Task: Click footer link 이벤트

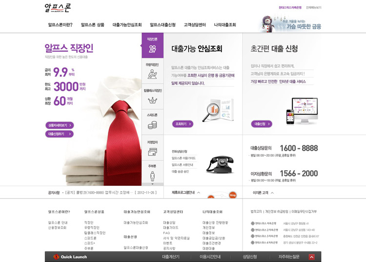Action: click(x=167, y=243)
